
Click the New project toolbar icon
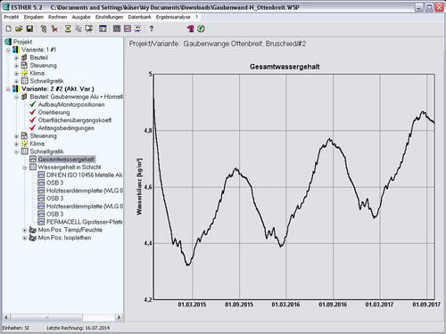[9, 29]
